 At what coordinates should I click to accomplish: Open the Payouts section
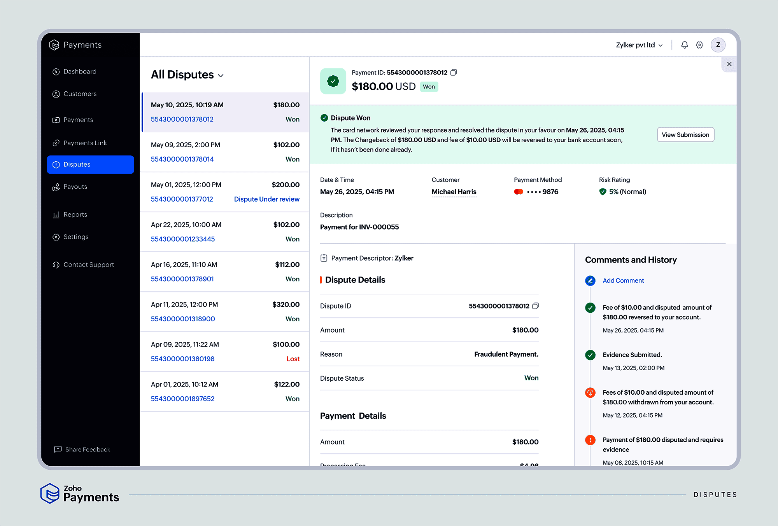pyautogui.click(x=56, y=186)
